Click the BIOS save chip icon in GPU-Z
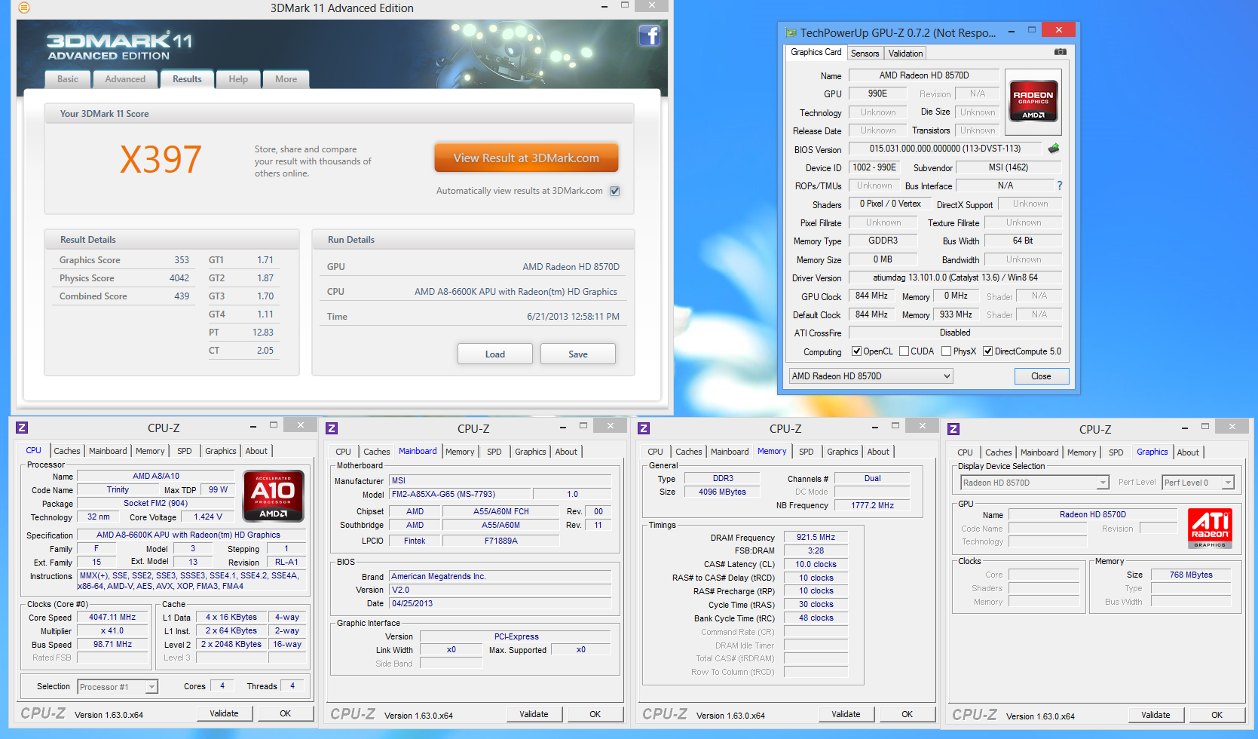Viewport: 1258px width, 739px height. click(1053, 149)
